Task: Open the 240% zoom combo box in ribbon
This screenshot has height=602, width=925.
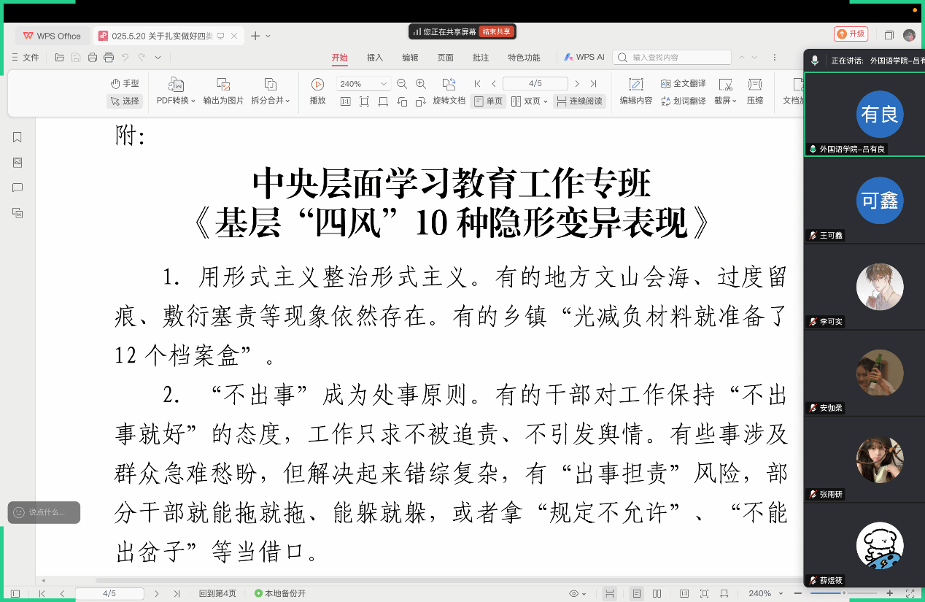Action: pyautogui.click(x=363, y=84)
